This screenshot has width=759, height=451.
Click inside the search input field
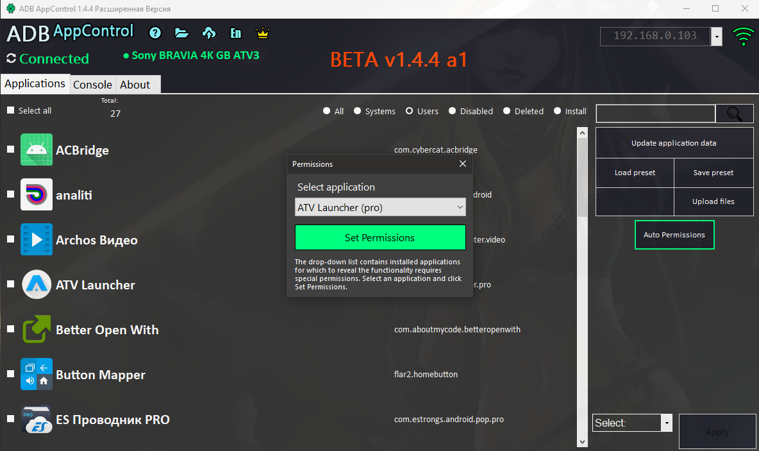[x=655, y=113]
